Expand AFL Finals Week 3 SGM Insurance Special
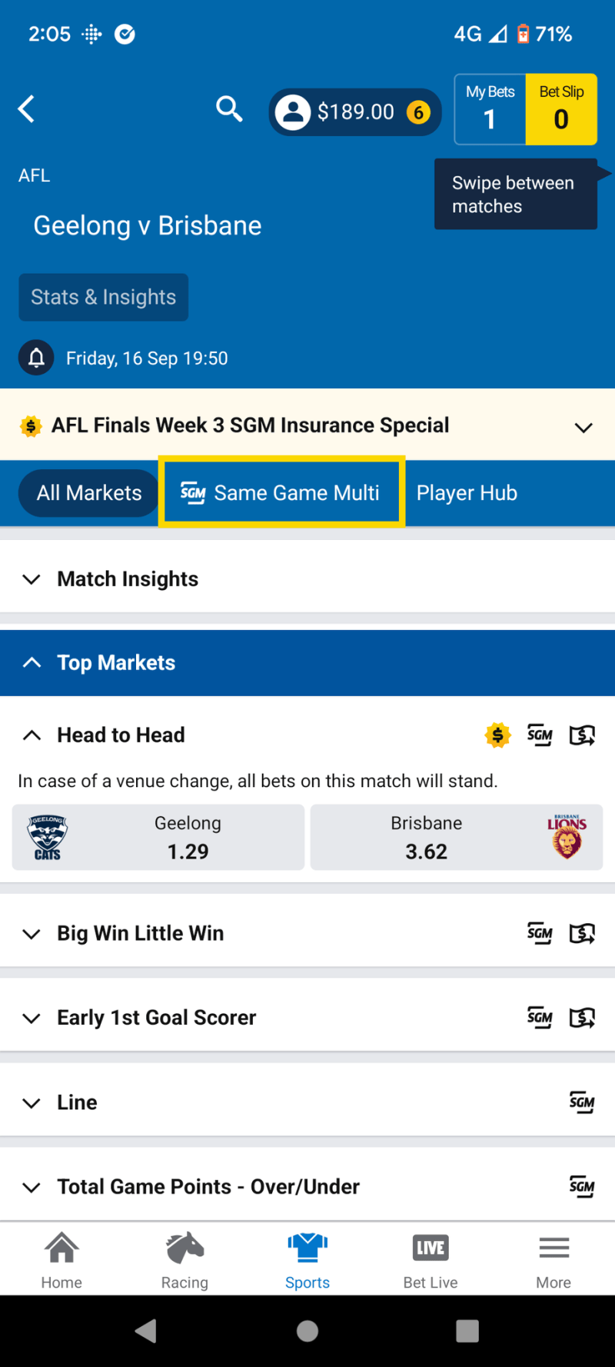Screen dimensions: 615x1367 pyautogui.click(x=307, y=425)
